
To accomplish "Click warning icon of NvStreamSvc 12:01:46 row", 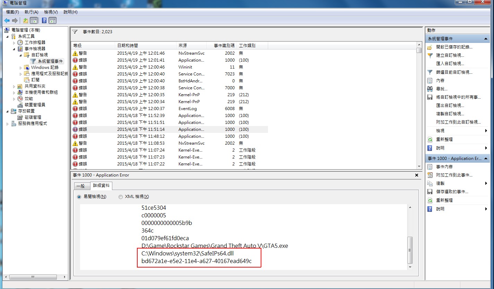I will click(75, 53).
